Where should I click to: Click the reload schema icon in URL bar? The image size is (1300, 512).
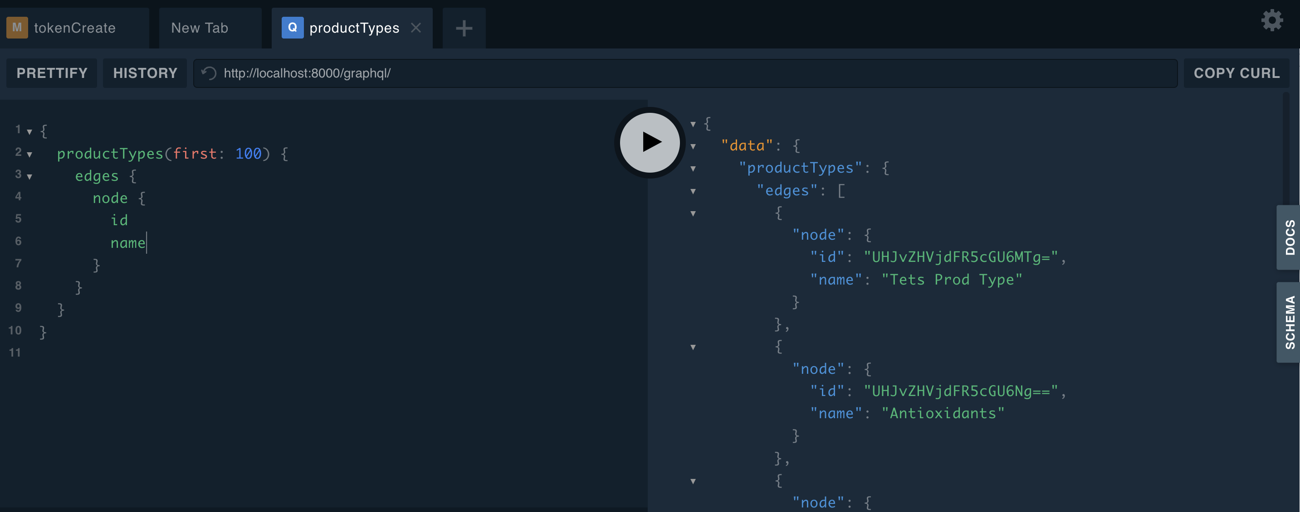click(x=209, y=73)
